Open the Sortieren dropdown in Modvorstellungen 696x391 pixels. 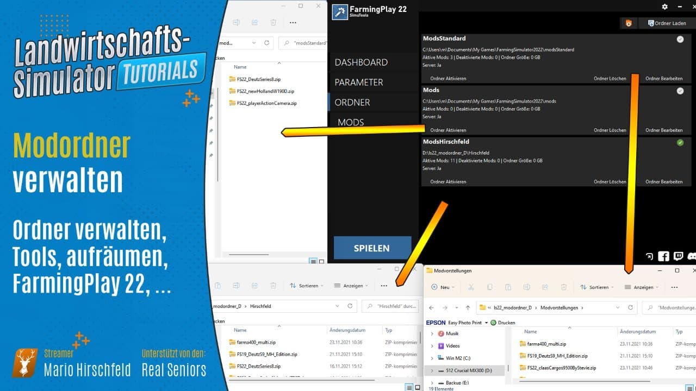tap(596, 287)
